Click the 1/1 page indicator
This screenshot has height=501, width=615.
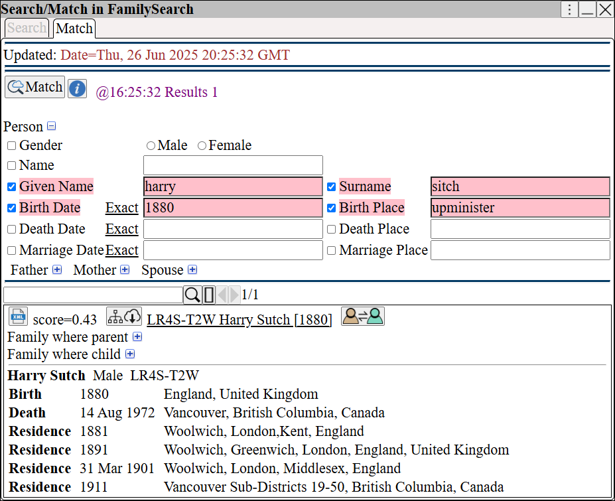coord(250,295)
